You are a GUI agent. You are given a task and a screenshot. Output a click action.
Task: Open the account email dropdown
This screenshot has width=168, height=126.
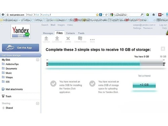pyautogui.click(x=144, y=25)
